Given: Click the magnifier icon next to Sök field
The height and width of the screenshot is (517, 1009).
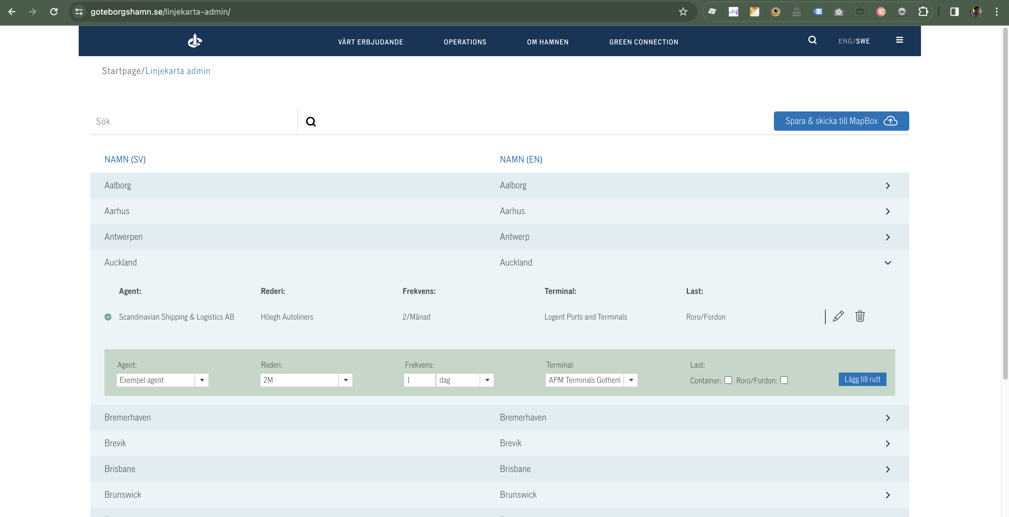Looking at the screenshot, I should [x=311, y=122].
